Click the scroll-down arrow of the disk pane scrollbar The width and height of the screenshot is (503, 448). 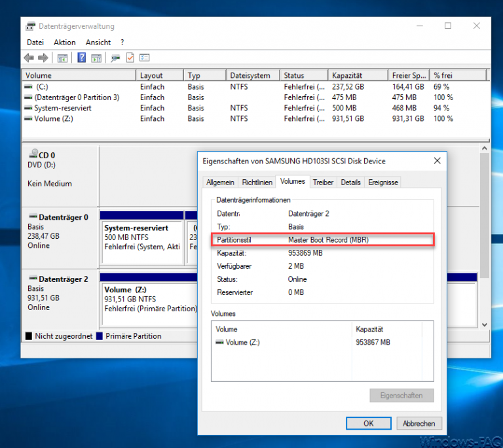485,324
